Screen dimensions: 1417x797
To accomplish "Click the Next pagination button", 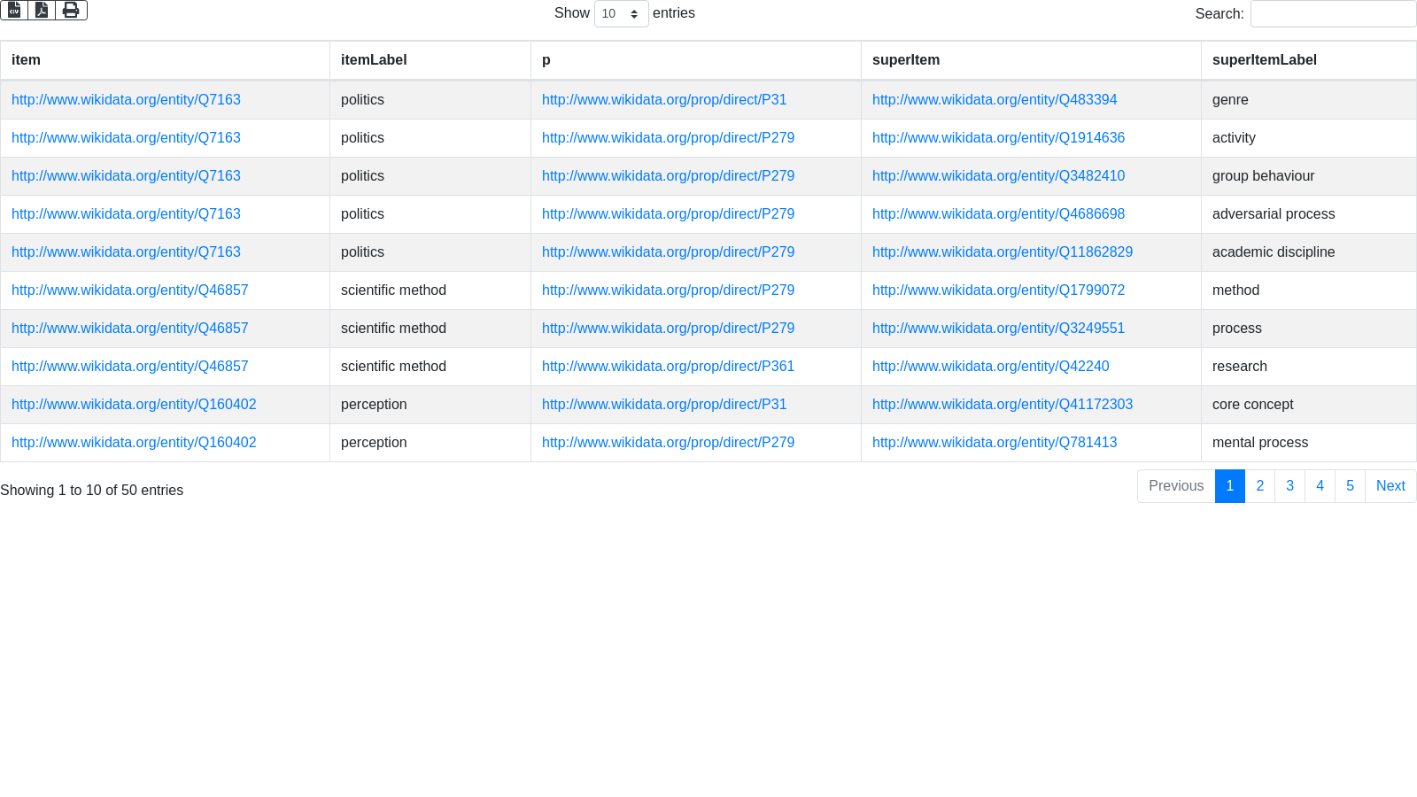I will click(x=1390, y=486).
